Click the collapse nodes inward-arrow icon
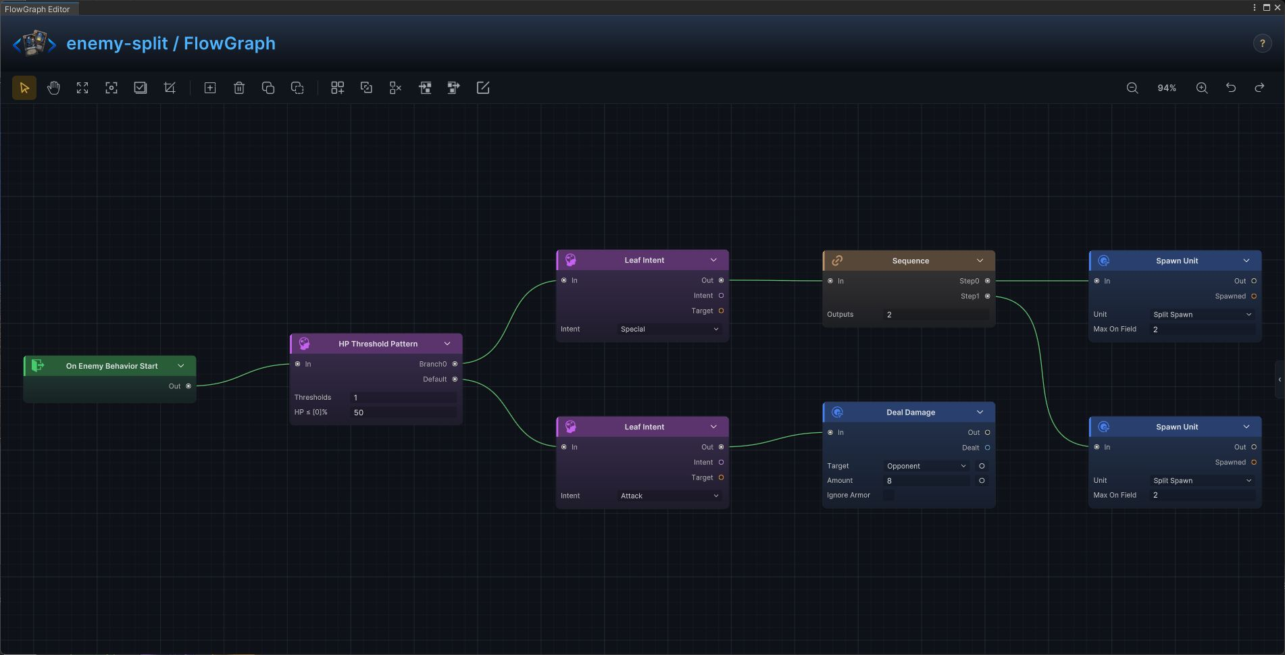Image resolution: width=1285 pixels, height=655 pixels. click(425, 88)
